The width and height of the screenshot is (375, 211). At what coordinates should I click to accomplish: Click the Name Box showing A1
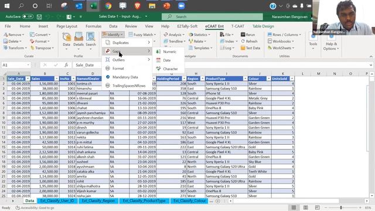click(x=16, y=65)
